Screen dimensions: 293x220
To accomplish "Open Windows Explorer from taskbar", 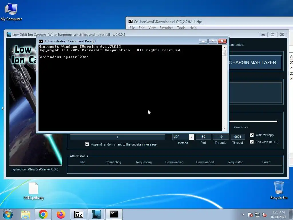I will tap(25, 214).
